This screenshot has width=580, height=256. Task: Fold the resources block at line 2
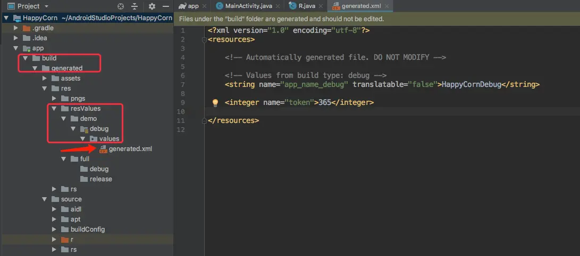[x=205, y=40]
